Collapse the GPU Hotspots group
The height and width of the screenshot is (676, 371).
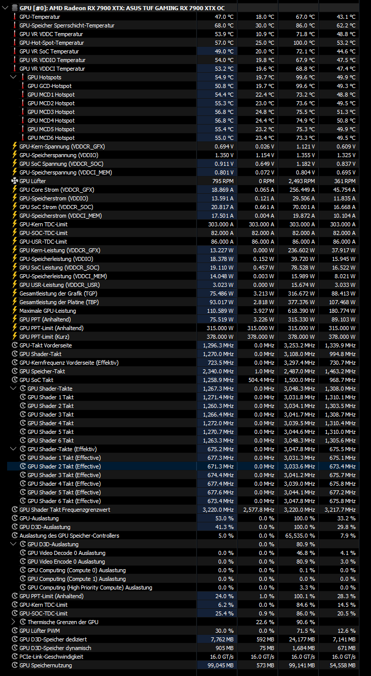(13, 77)
